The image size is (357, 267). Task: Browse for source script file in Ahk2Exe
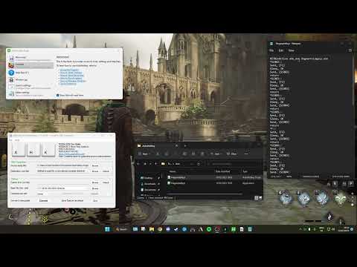point(95,165)
